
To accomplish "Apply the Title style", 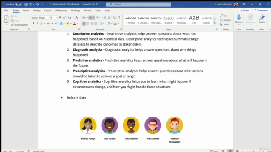I will (194, 20).
